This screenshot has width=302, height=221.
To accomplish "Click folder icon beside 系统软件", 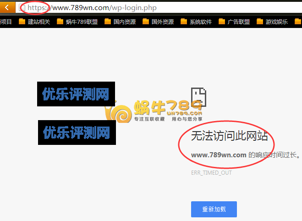I will click(x=184, y=22).
